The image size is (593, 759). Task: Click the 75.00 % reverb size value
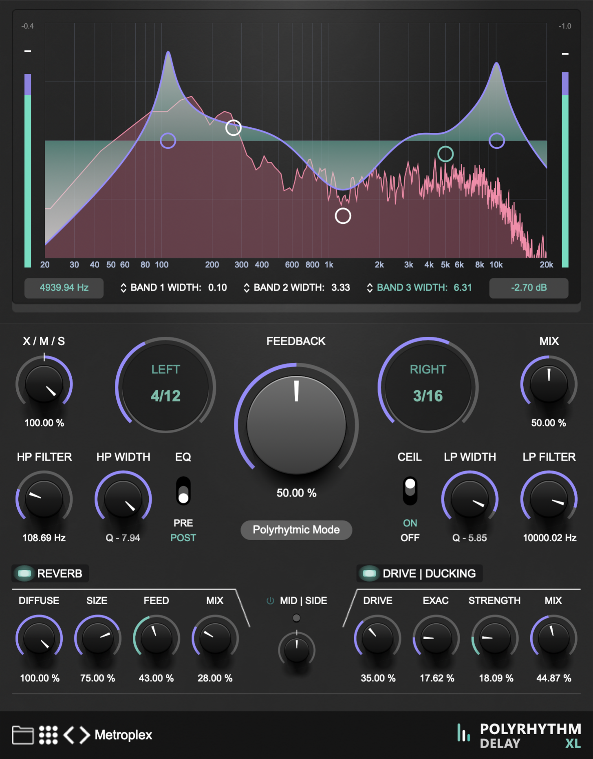98,678
